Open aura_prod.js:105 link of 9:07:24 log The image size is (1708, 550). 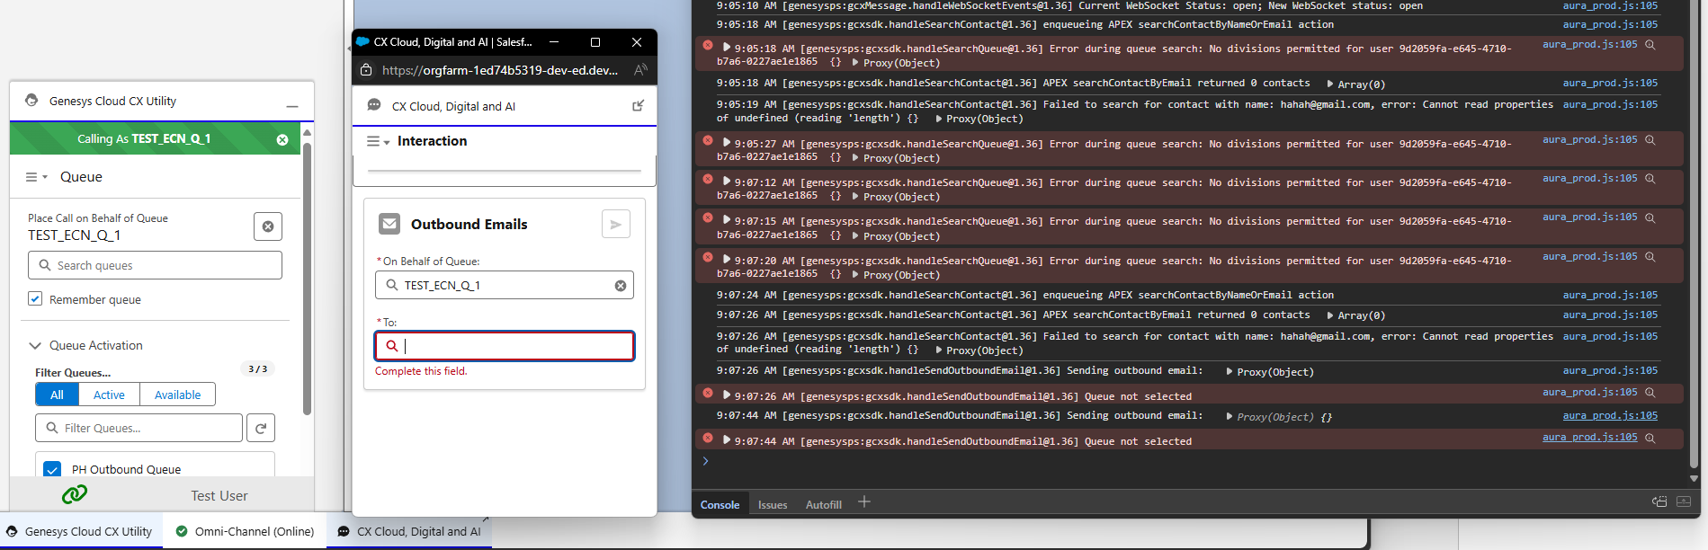[1610, 295]
